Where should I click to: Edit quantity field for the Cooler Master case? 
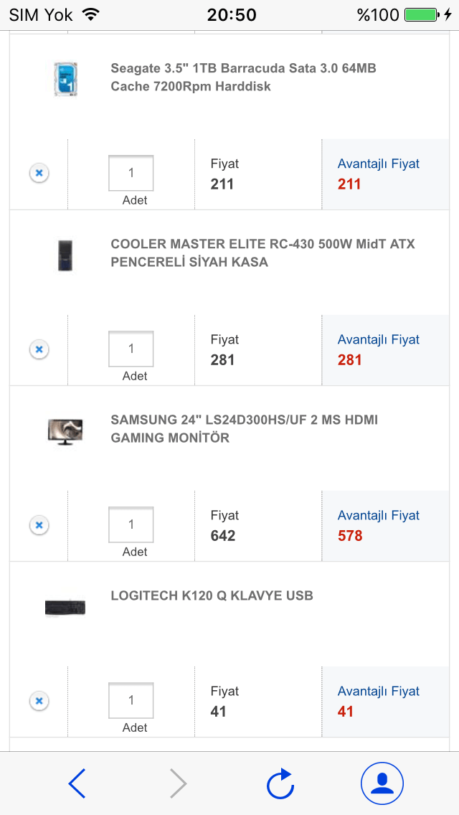(131, 349)
